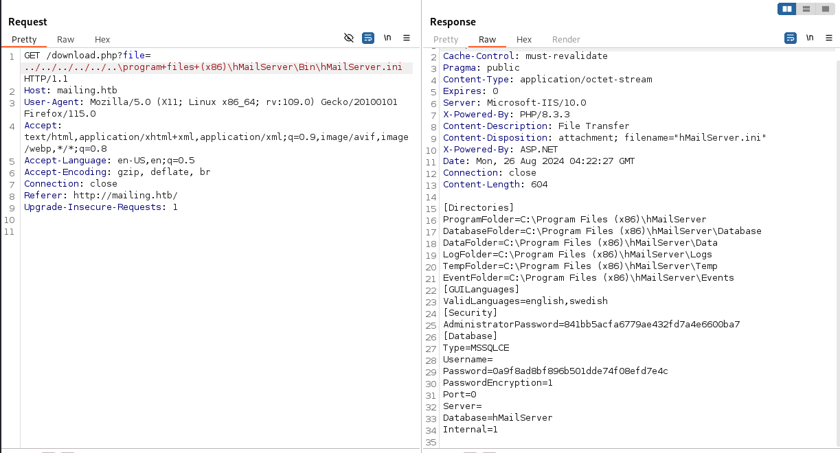
Task: Switch to side-by-side split layout
Action: (x=786, y=9)
